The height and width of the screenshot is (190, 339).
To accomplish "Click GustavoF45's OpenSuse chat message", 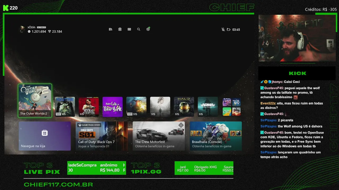I will (292, 139).
